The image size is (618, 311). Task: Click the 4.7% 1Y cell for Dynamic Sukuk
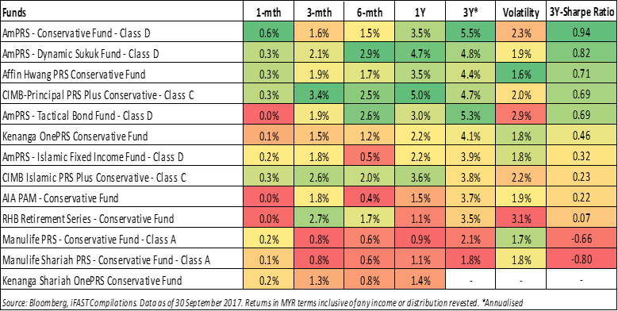420,54
